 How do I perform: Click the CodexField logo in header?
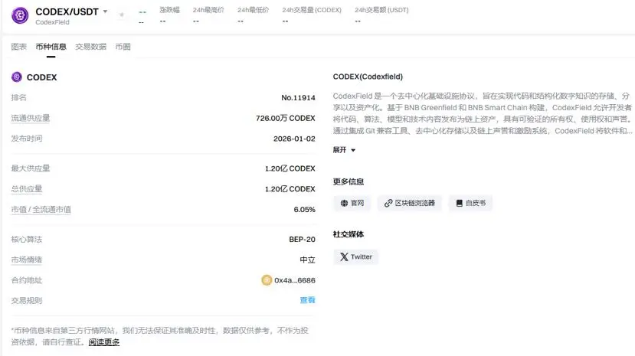[x=20, y=15]
